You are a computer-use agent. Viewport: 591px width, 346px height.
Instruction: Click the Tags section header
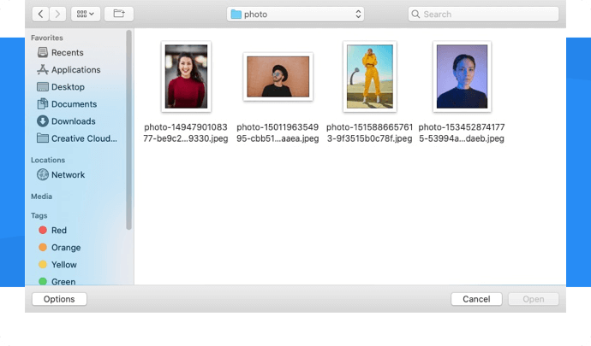pos(39,215)
